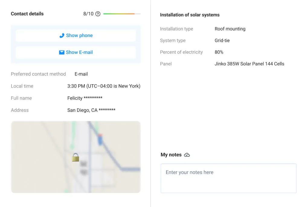Click the lead score progress bar
Viewport: 299px width, 207px height.
[122, 14]
